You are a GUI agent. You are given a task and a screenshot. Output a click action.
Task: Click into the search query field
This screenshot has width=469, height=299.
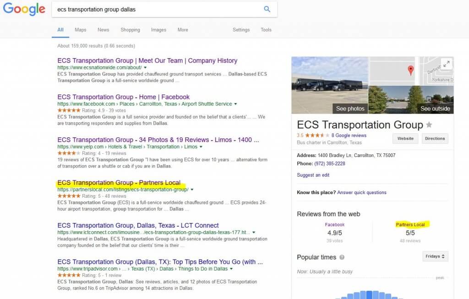tap(156, 9)
